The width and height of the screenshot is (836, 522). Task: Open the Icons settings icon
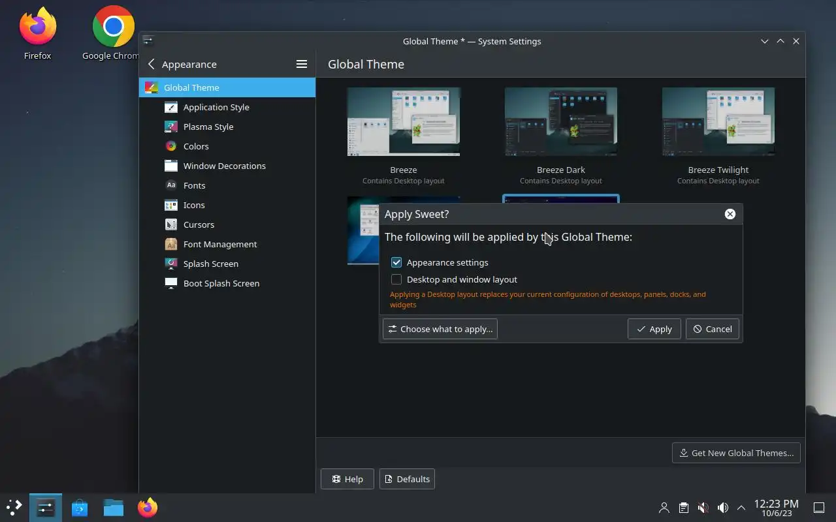tap(171, 205)
